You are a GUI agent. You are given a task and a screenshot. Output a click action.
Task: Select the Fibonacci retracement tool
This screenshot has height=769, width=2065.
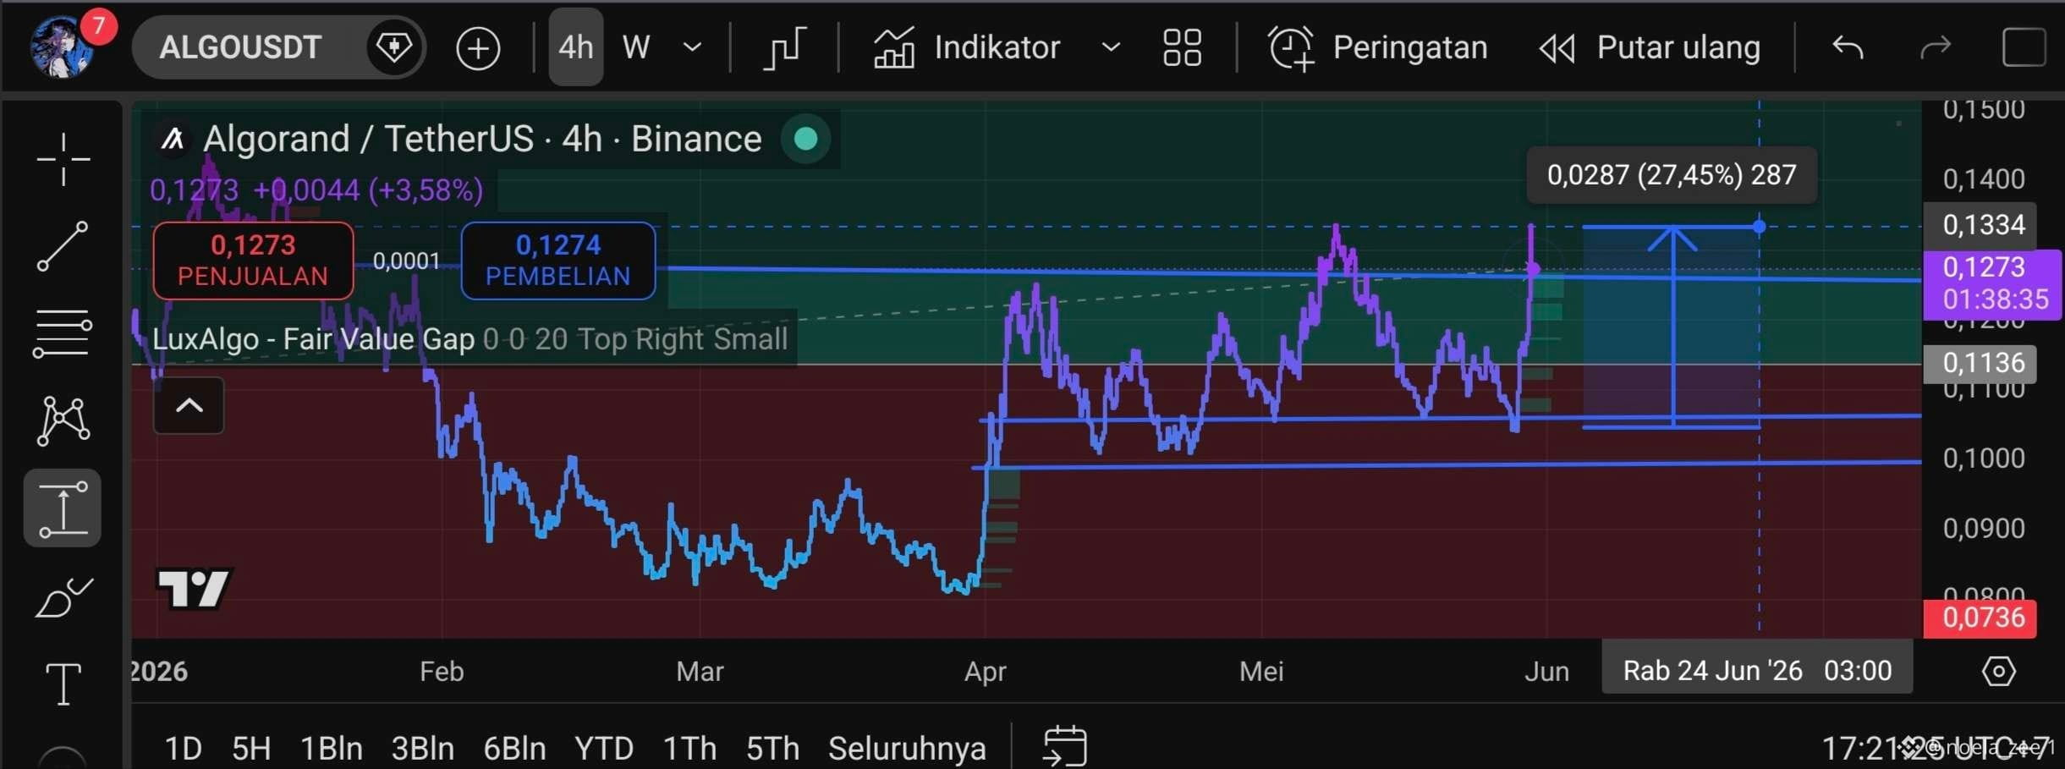click(63, 333)
